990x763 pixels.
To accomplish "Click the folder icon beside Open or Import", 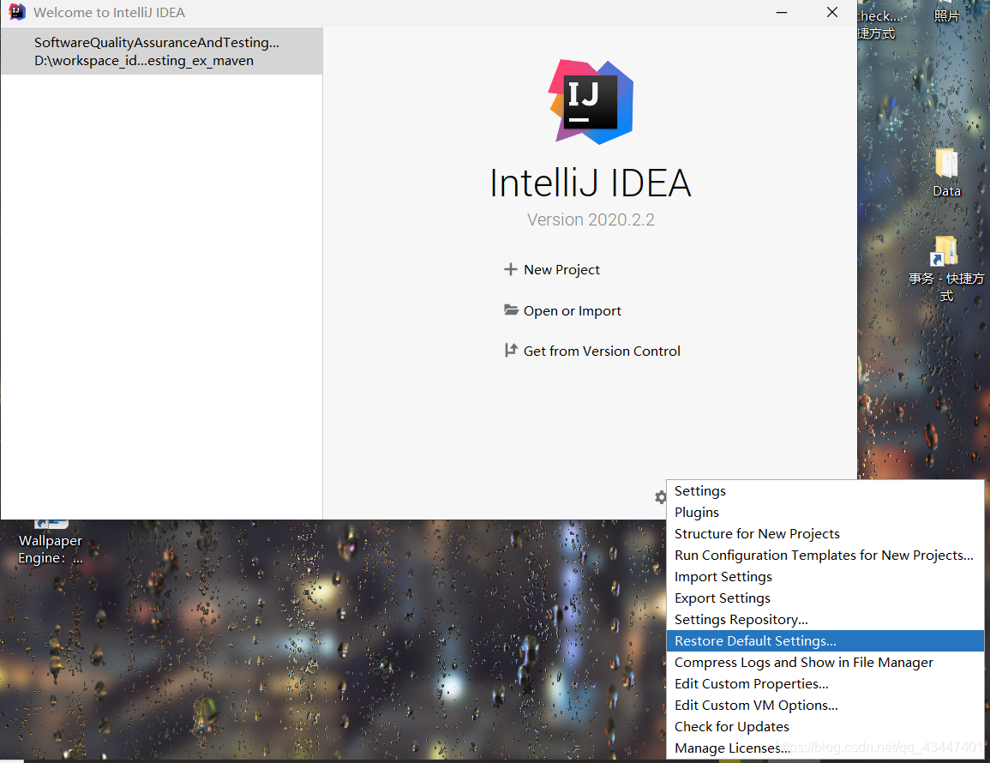I will [511, 310].
